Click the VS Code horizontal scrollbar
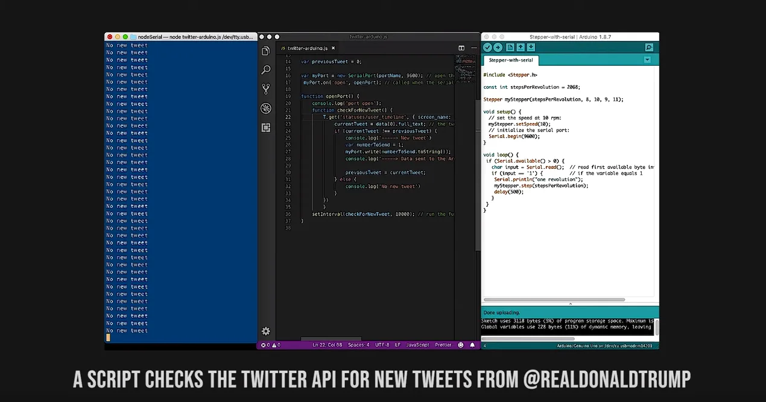 click(331, 339)
